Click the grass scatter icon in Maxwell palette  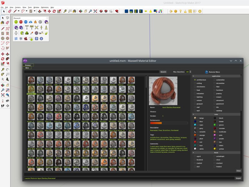click(x=46, y=33)
